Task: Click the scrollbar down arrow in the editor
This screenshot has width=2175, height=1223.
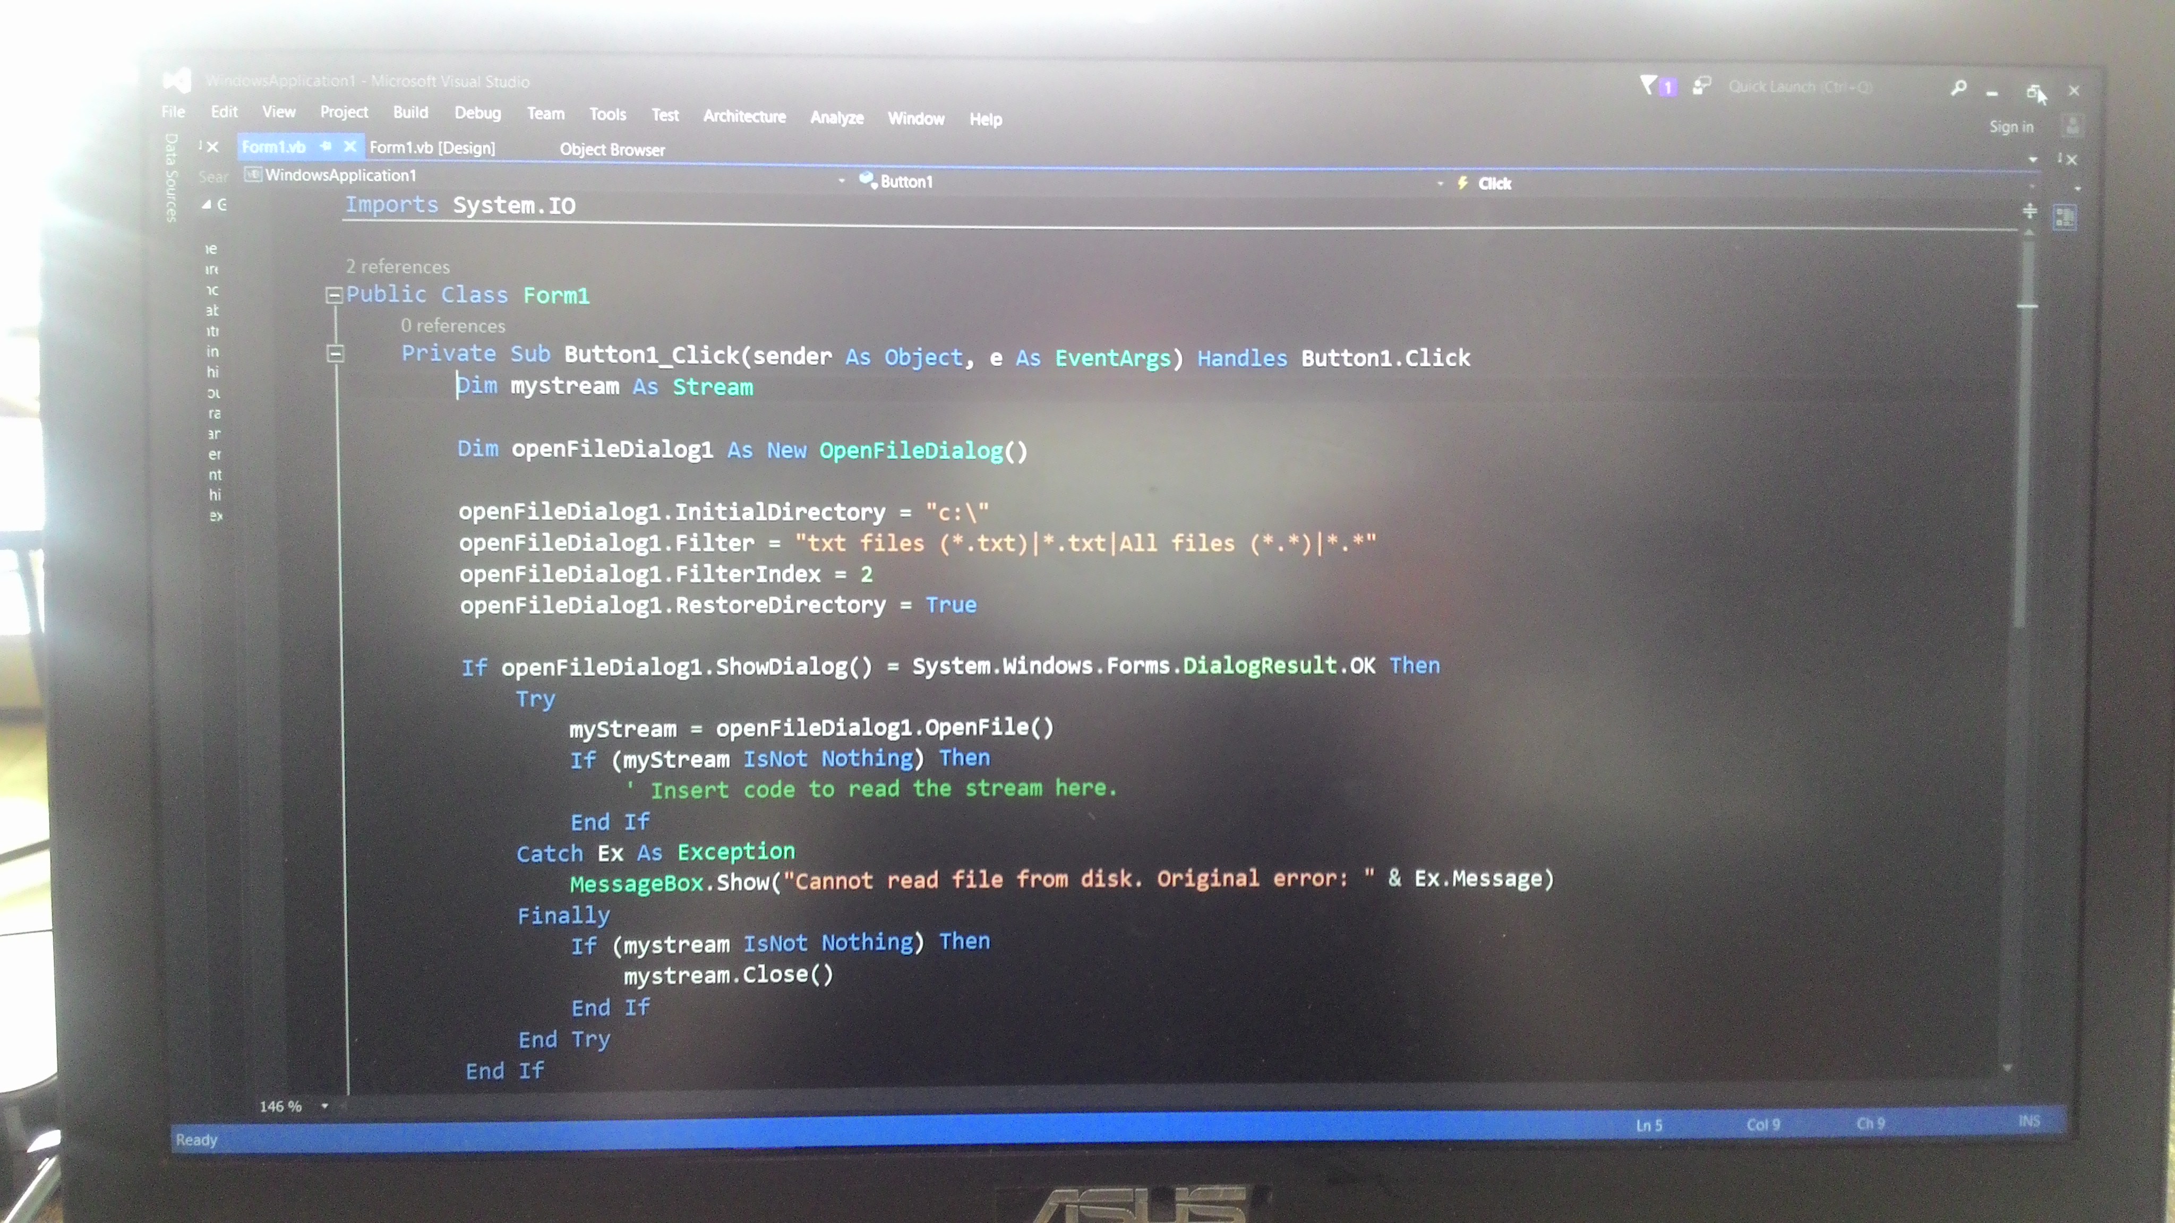Action: [2008, 1069]
